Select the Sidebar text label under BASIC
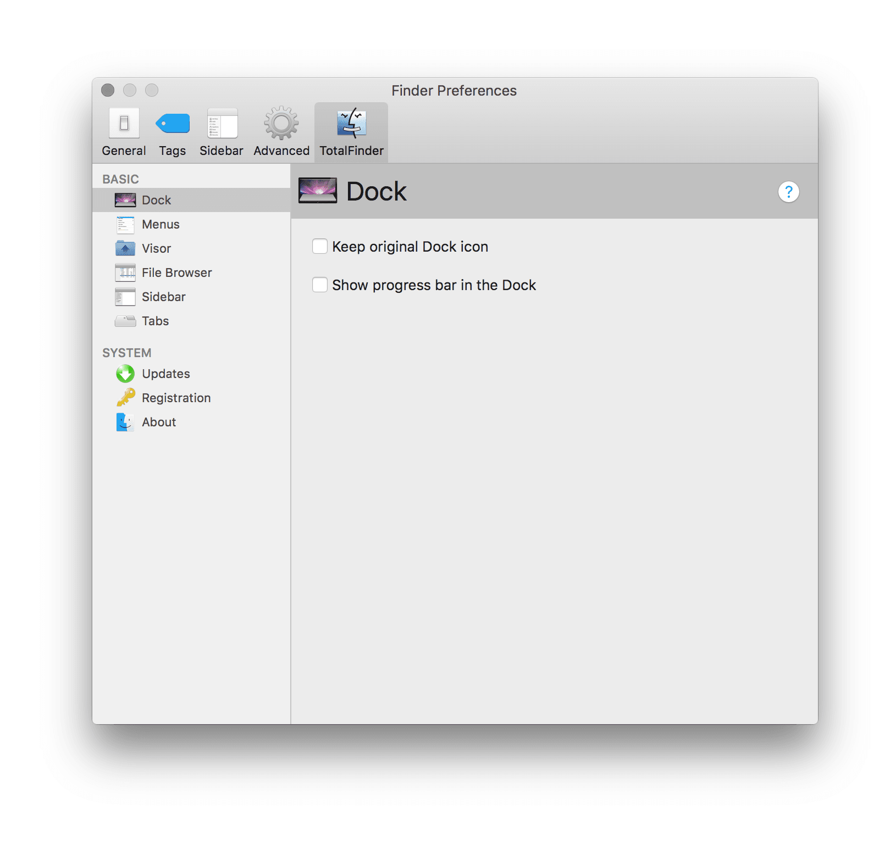The width and height of the screenshot is (896, 845). 163,297
